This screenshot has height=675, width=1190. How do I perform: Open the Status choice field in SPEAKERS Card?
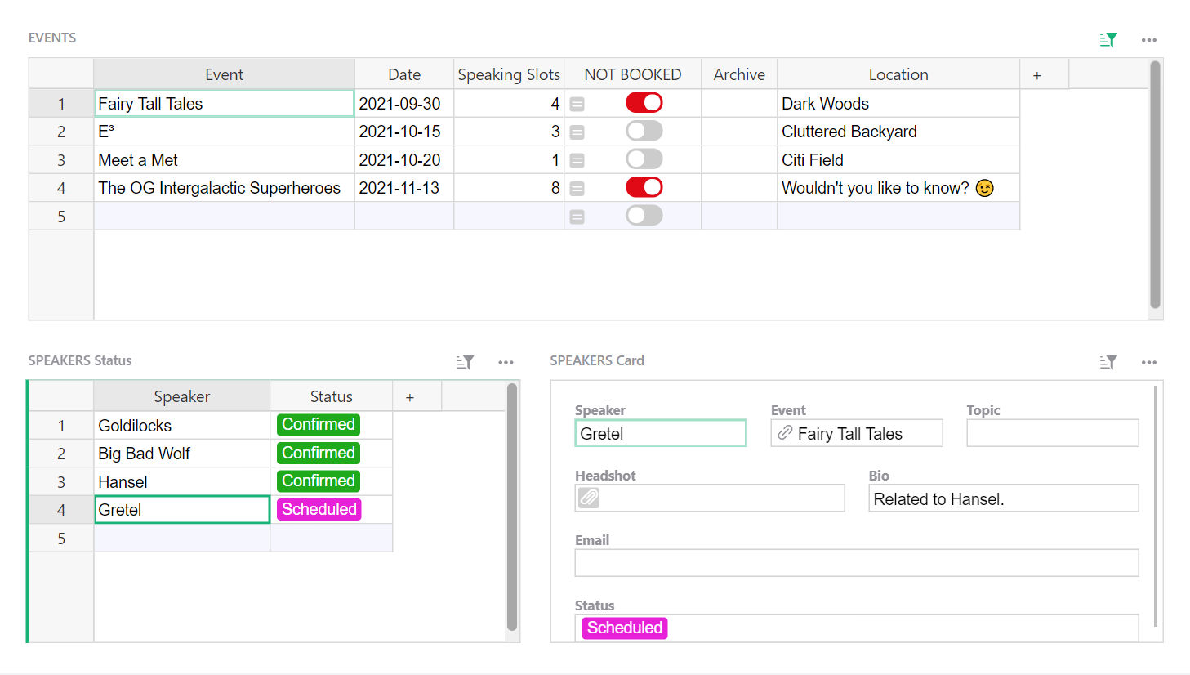[x=625, y=628]
